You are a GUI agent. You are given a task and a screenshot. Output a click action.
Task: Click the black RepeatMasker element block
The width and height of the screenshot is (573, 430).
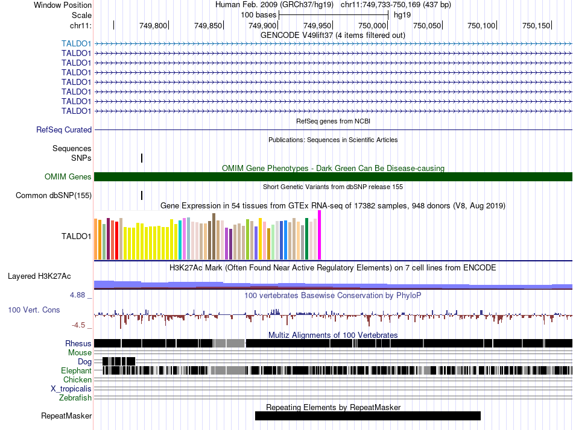pos(367,416)
